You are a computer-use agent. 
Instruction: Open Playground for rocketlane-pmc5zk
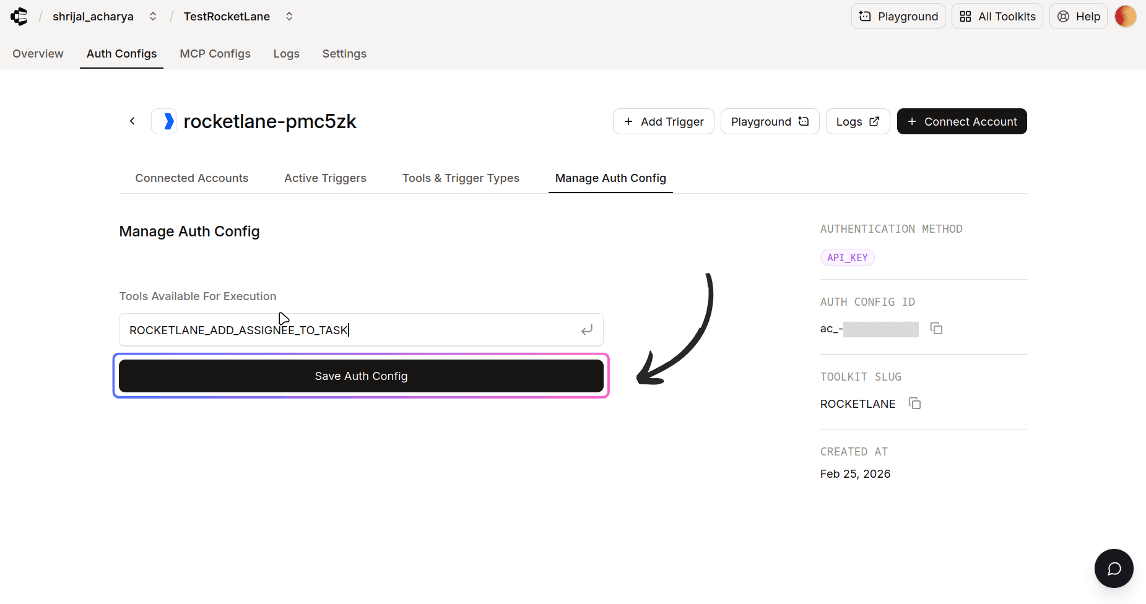click(x=770, y=121)
